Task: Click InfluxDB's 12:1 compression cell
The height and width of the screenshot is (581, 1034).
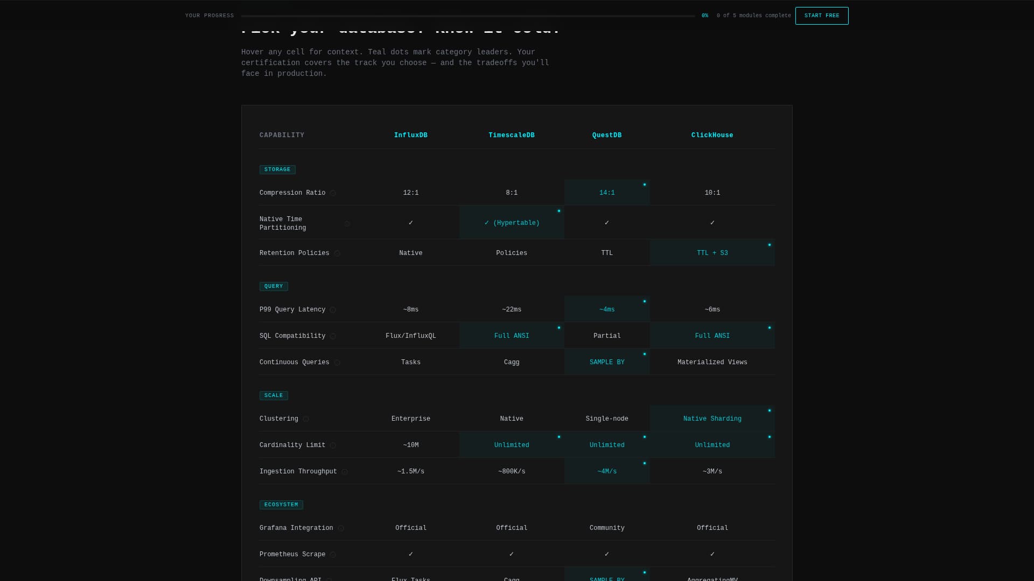Action: (411, 193)
